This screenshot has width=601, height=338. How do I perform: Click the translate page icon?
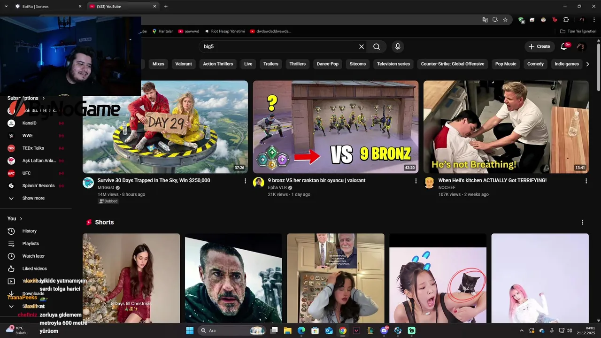tap(485, 20)
